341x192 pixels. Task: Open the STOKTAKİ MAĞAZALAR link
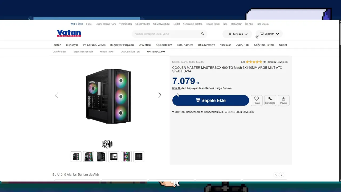click(x=186, y=112)
